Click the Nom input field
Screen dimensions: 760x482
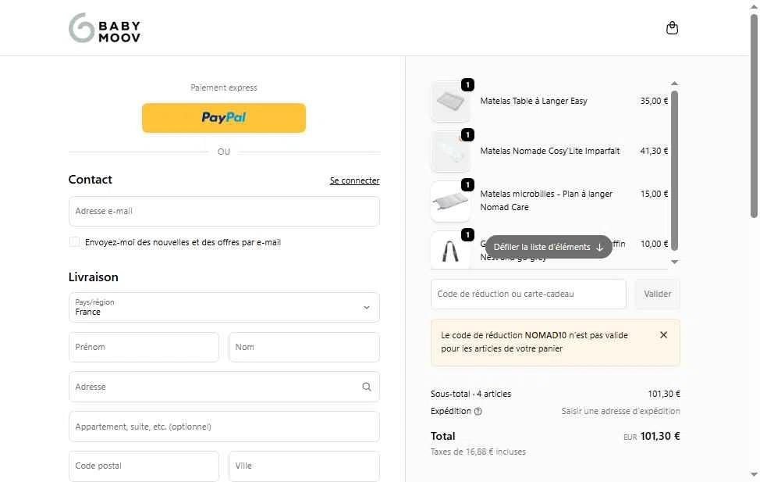coord(304,347)
